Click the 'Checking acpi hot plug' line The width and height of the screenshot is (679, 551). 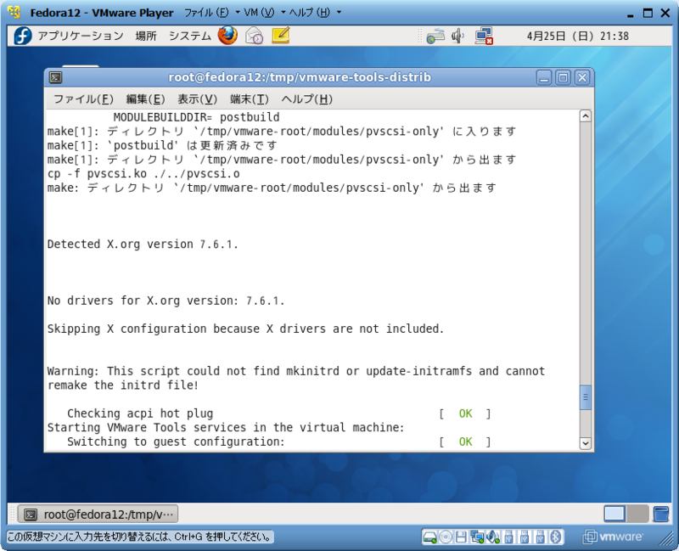pyautogui.click(x=140, y=413)
